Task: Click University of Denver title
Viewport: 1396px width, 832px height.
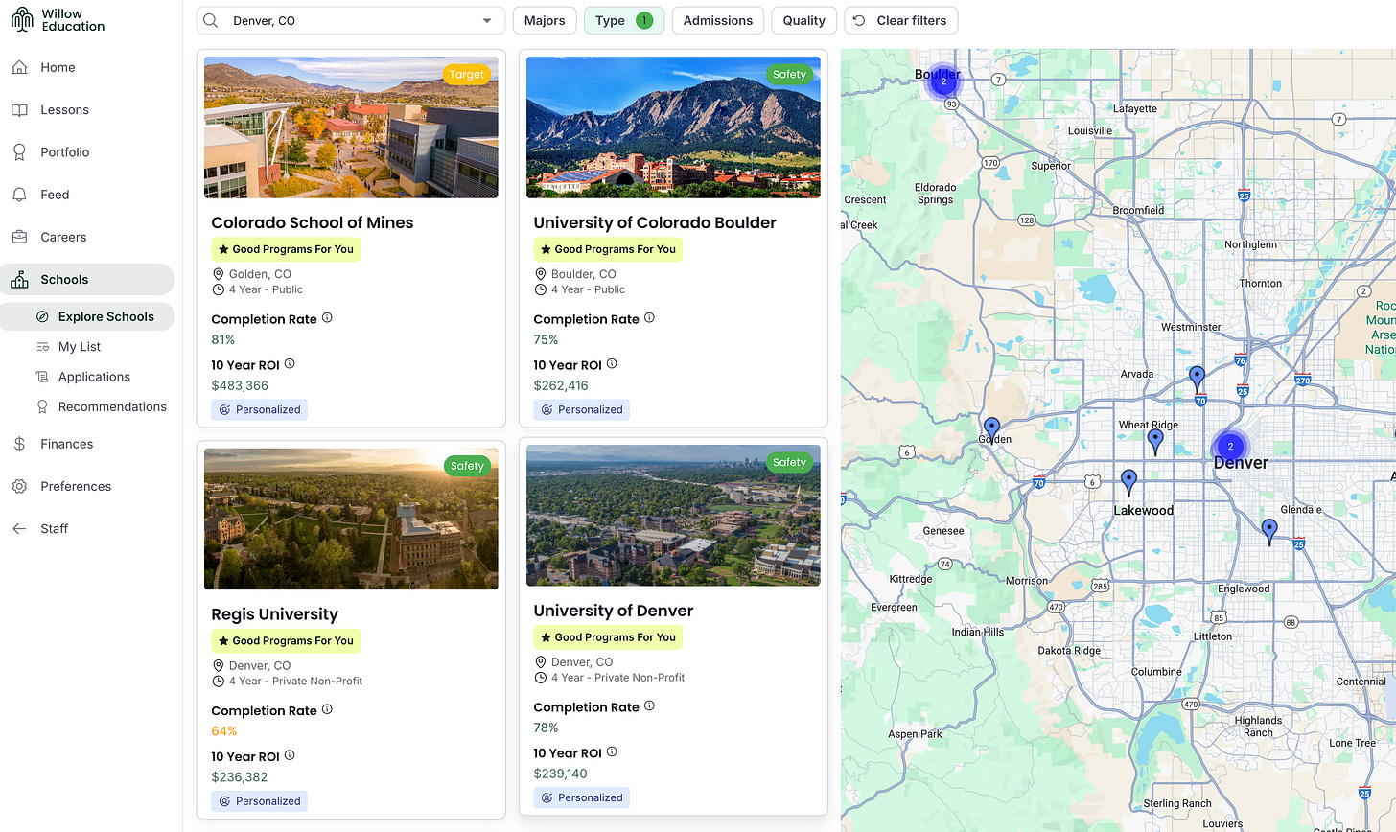Action: pos(614,611)
